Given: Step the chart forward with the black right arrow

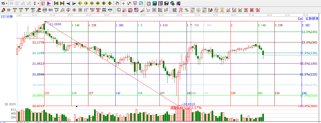Looking at the screenshot, I should (74, 3).
